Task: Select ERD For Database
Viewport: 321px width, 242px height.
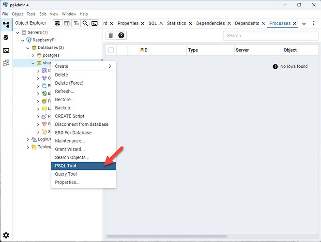Action: tap(84, 133)
